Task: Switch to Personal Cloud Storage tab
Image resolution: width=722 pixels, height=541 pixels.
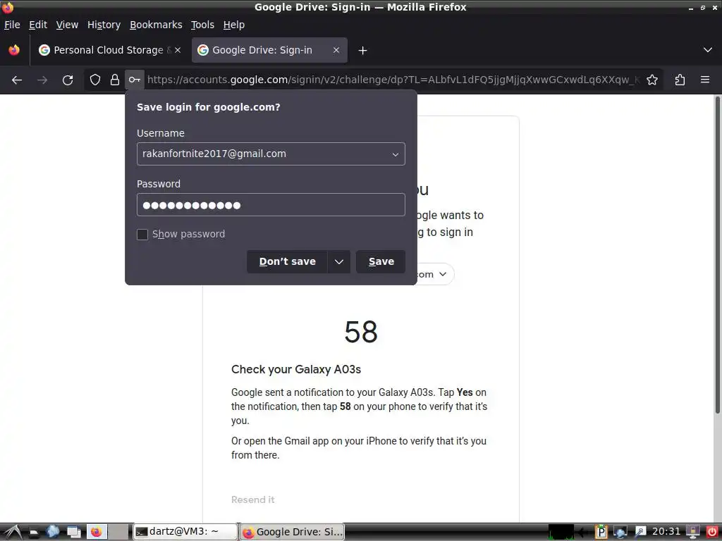Action: [108, 50]
